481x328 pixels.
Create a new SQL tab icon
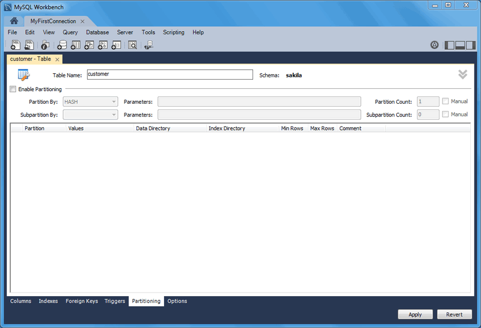(16, 45)
